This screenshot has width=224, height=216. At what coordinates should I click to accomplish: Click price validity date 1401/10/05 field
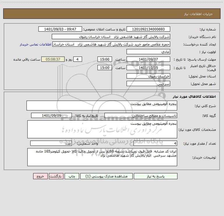148,68
